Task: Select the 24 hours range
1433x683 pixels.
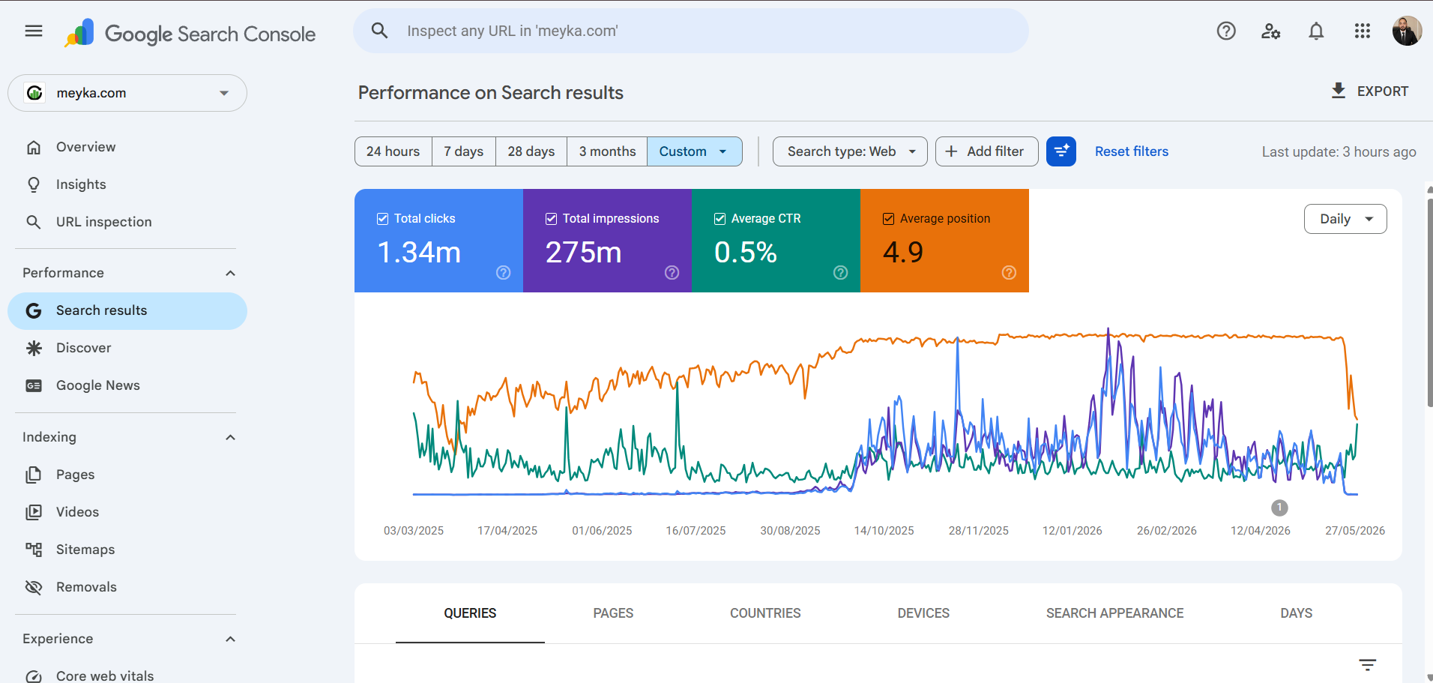Action: (x=393, y=151)
